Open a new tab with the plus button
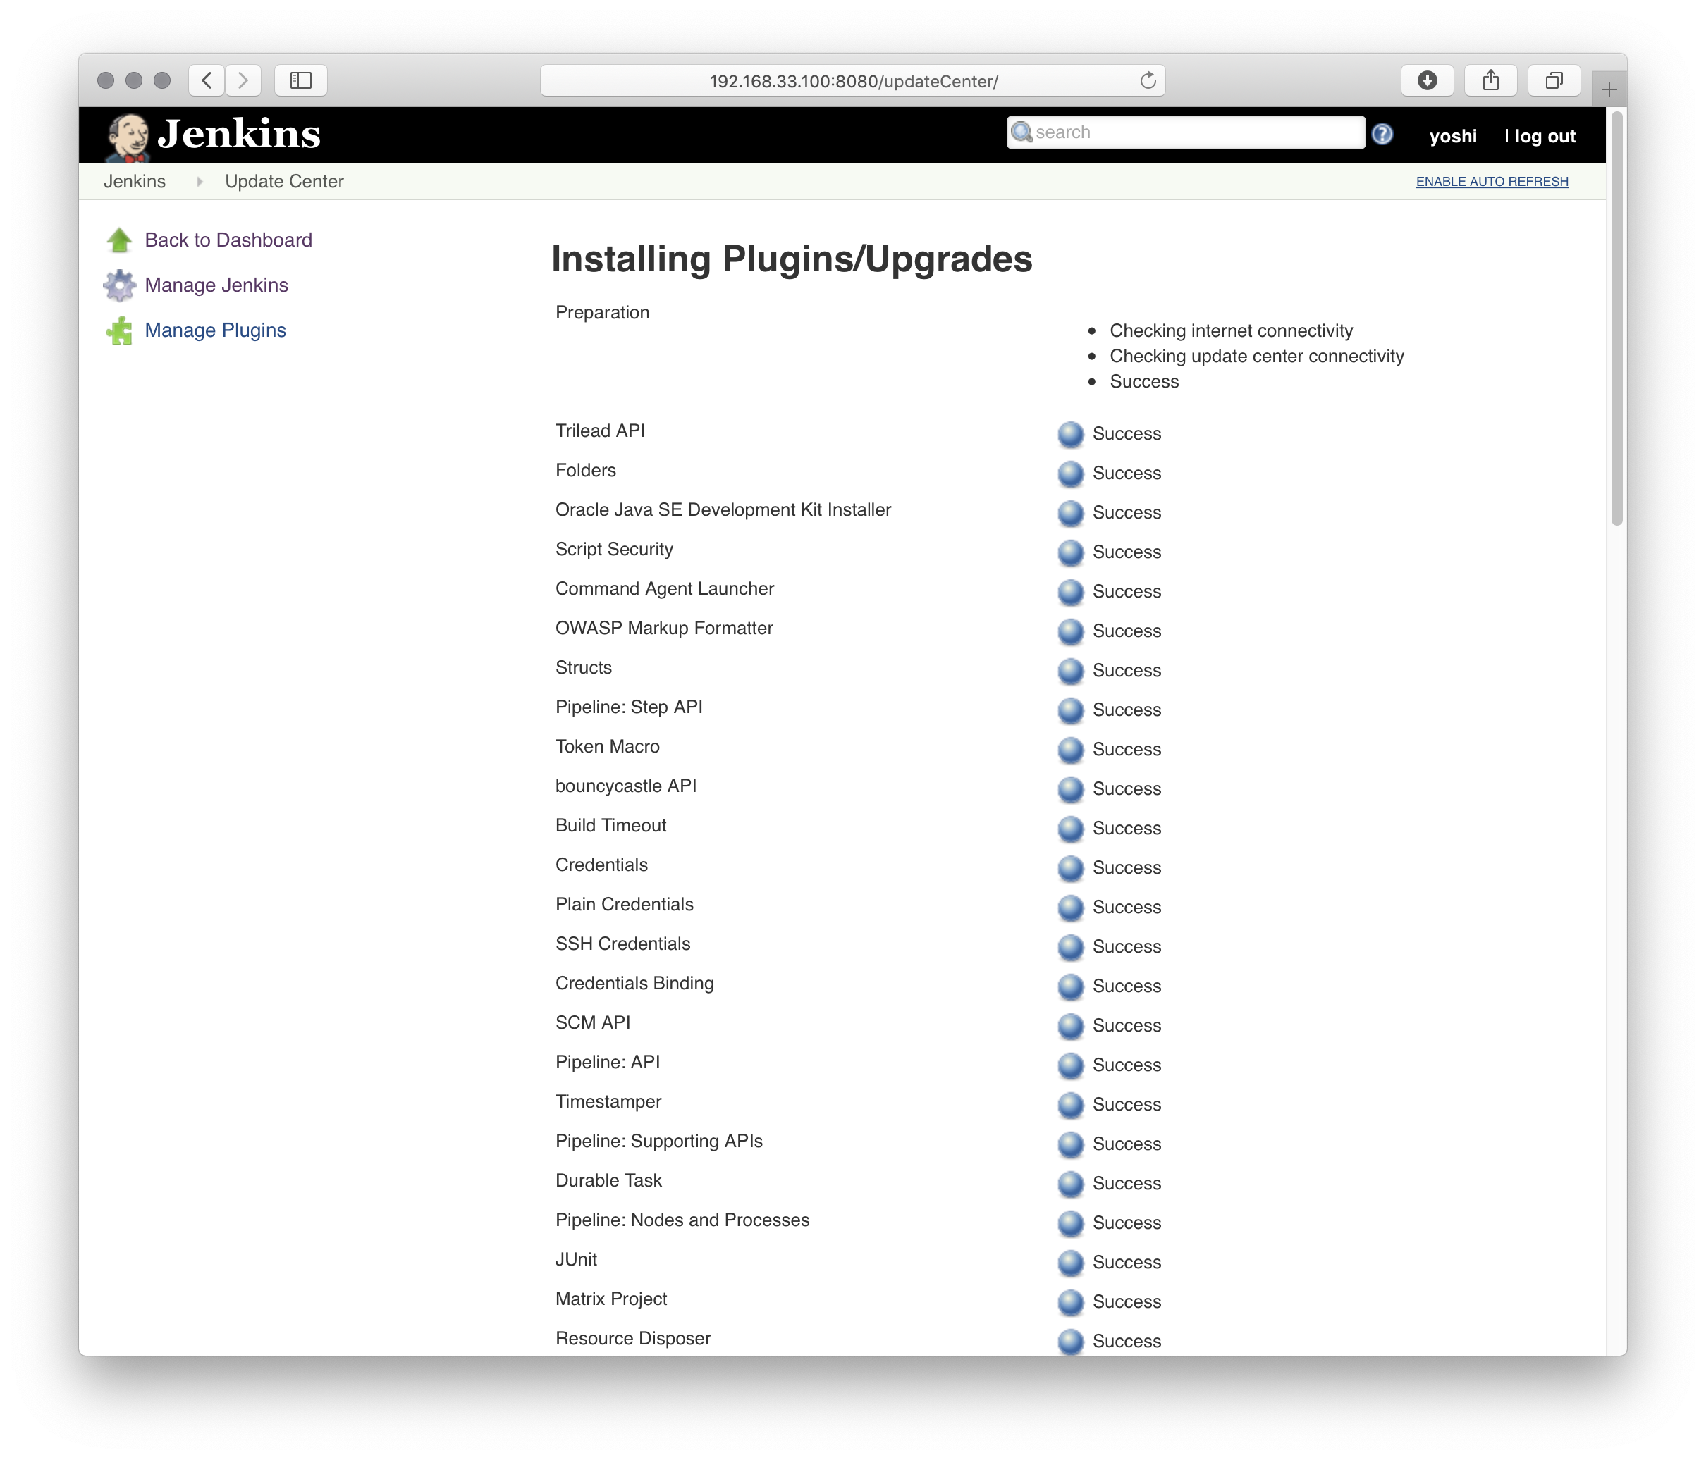This screenshot has height=1460, width=1706. tap(1609, 89)
